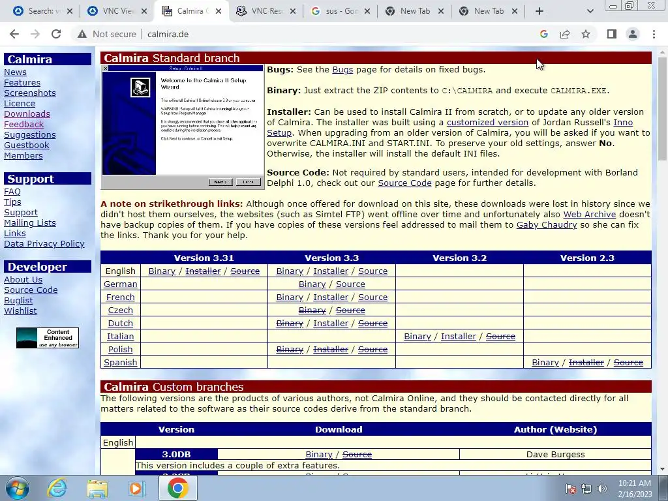Follow the customized version link

coord(487,122)
